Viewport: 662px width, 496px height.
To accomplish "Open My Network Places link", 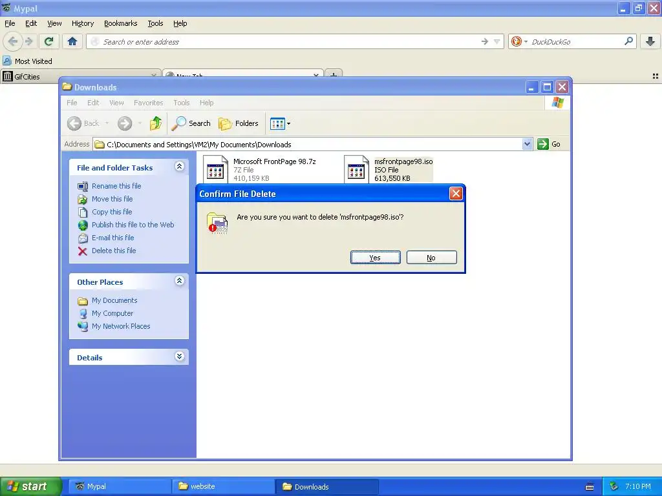I will (x=121, y=326).
